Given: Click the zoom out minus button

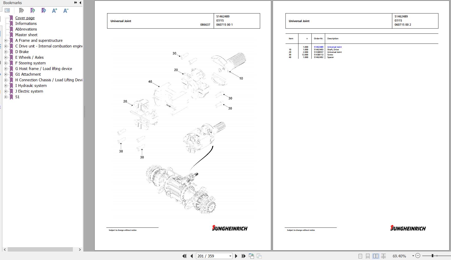Looking at the screenshot, I should 418,256.
